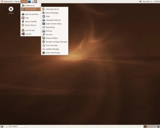The width and height of the screenshot is (160, 128).
Task: Open Login Screen Setup
Action: pyautogui.click(x=55, y=24)
